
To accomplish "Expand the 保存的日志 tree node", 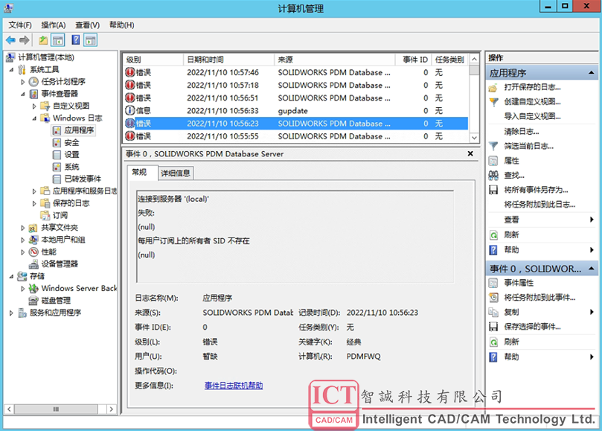I will pos(34,204).
